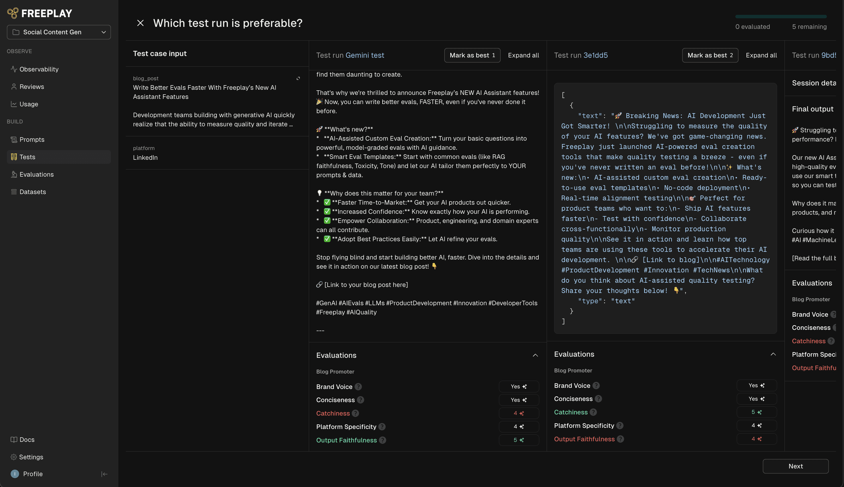The width and height of the screenshot is (844, 487).
Task: Show help for Conciseness in Gemini test
Action: click(361, 400)
